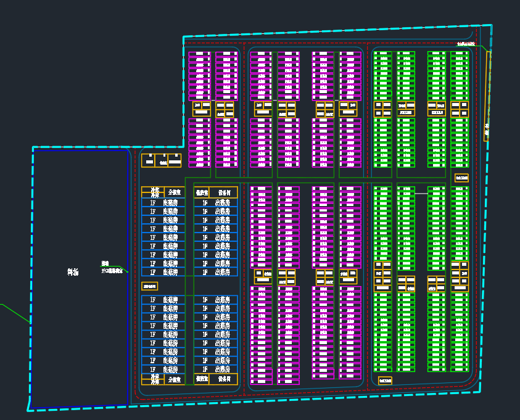520x420 pixels.
Task: Select the last 1F row in the lower-right blue block
Action: pos(216,369)
